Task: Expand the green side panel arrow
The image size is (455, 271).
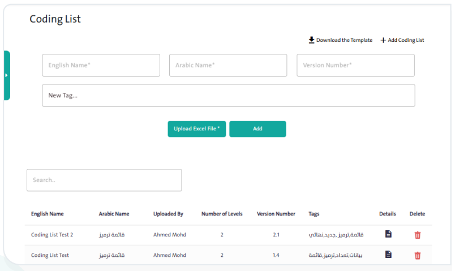Action: point(6,75)
